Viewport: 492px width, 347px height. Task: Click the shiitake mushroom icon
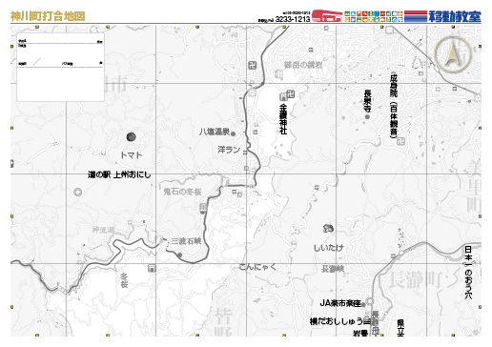tap(328, 228)
